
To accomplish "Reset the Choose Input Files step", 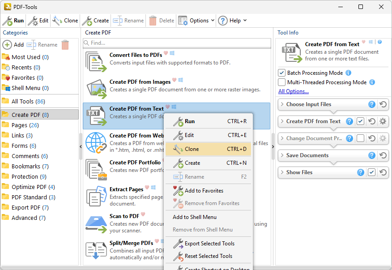I will [383, 104].
